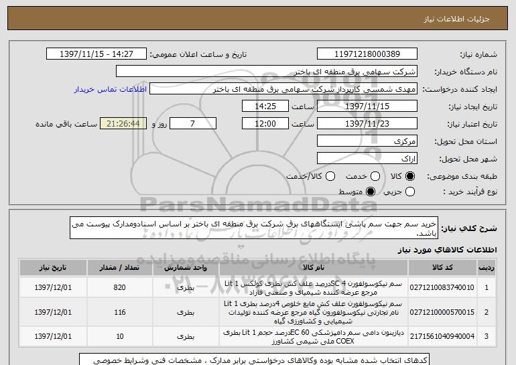The width and height of the screenshot is (516, 365).
Task: Click the 1397/12/01 date in row 1
Action: 53,287
